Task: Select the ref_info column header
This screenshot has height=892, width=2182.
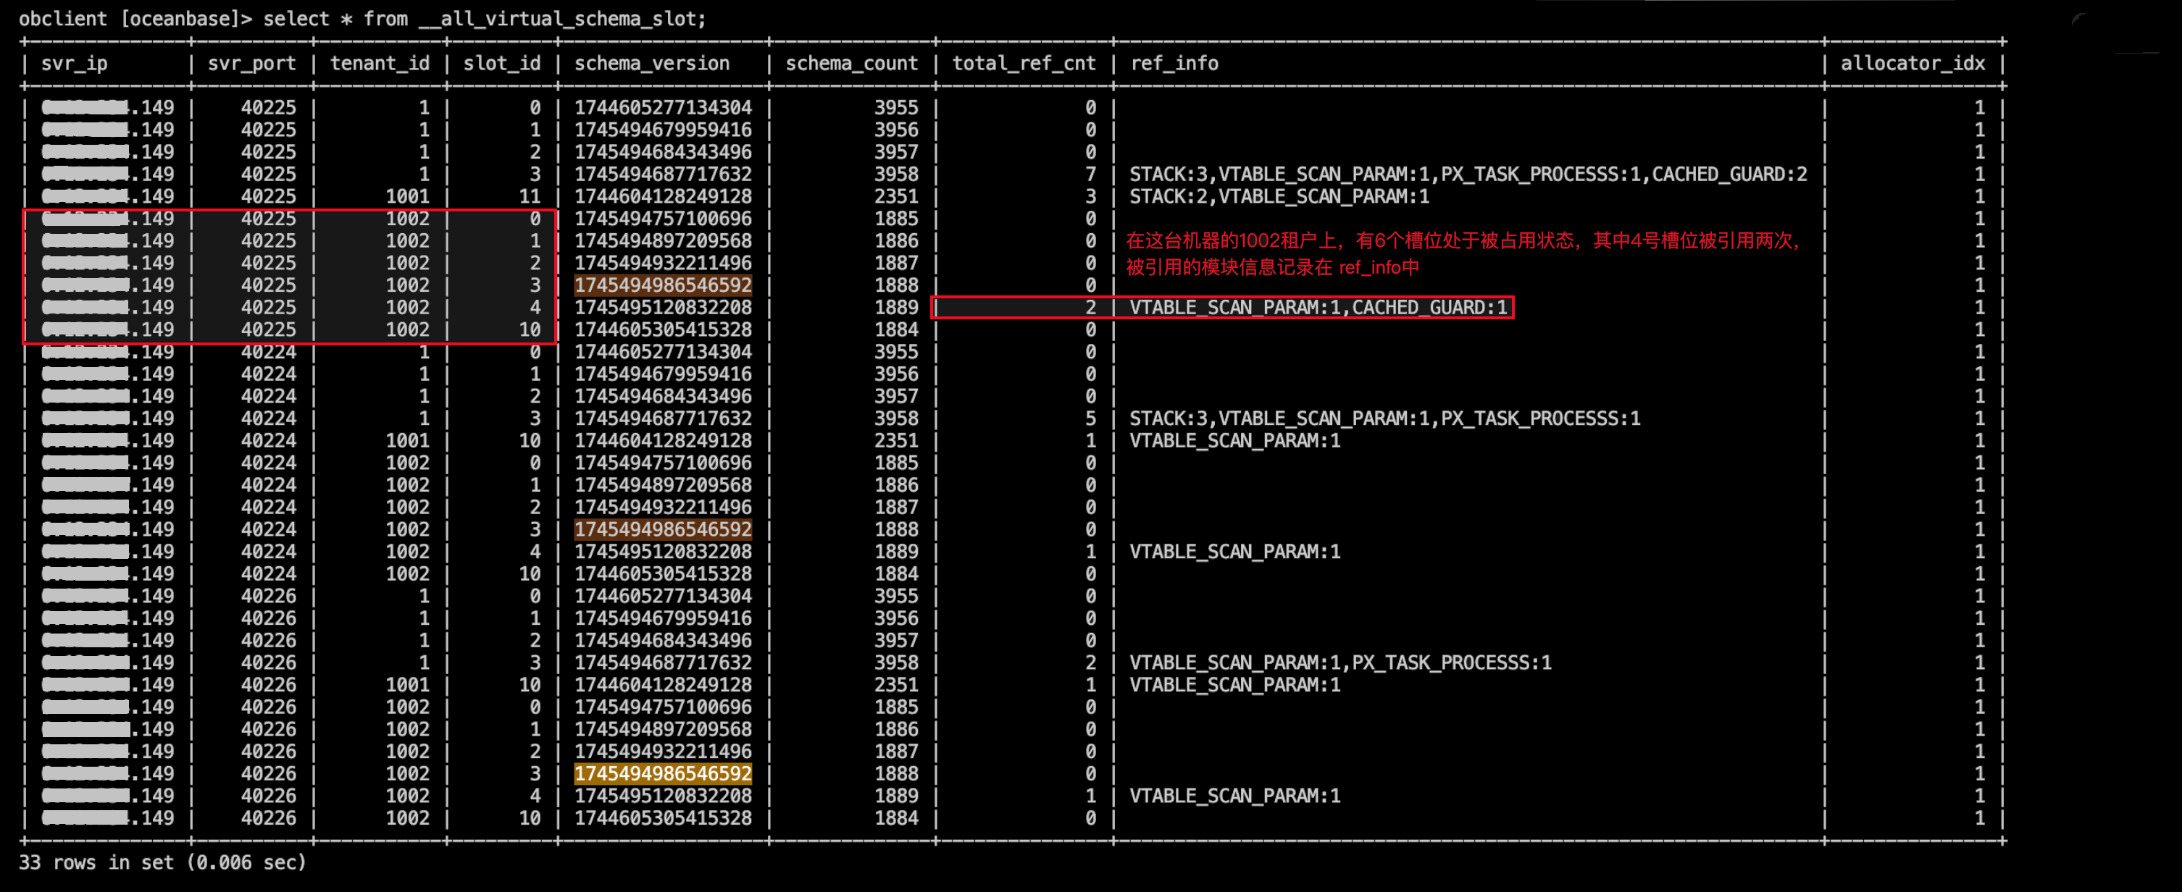Action: (x=1174, y=64)
